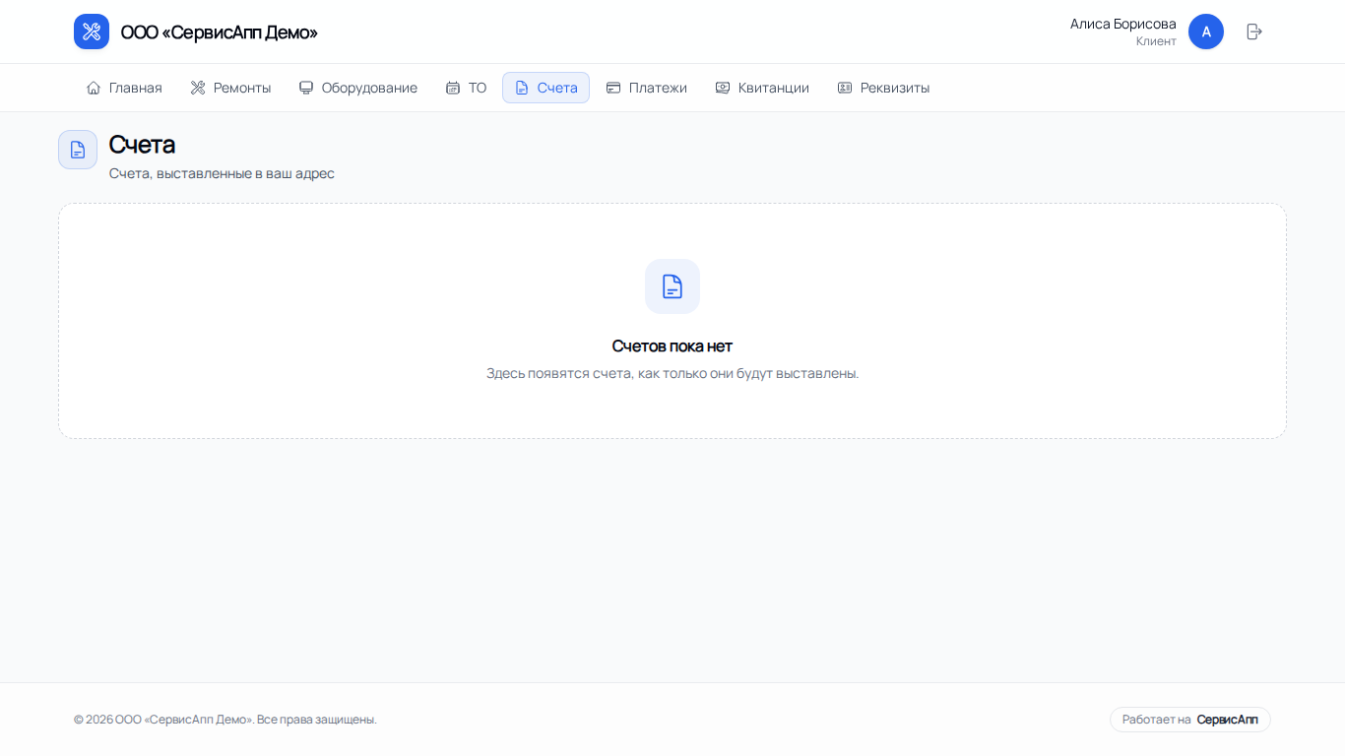Click the monitor icon beside Оборудование
The height and width of the screenshot is (756, 1345).
pyautogui.click(x=306, y=88)
